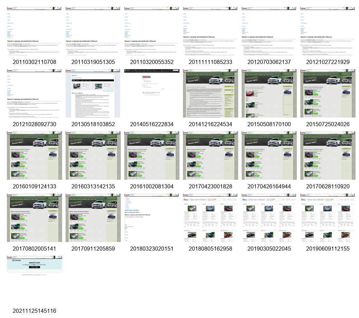Select the 20170911205859 snapshot thumbnail
Image resolution: width=359 pixels, height=318 pixels.
coord(93,218)
